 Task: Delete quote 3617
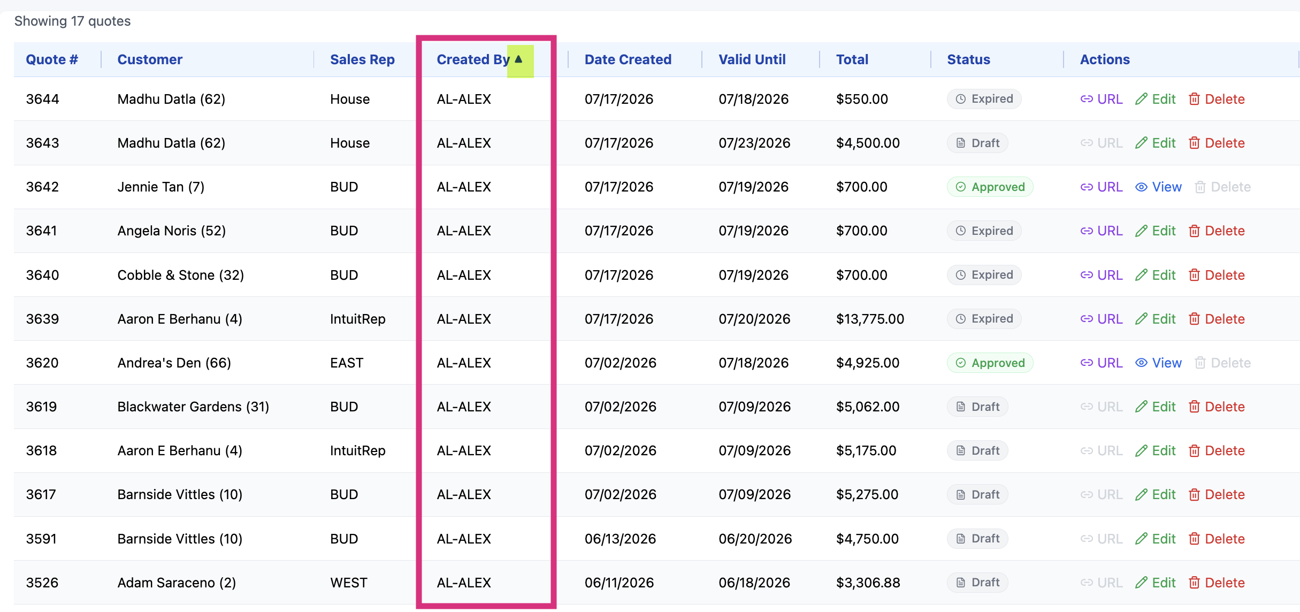[x=1217, y=495]
